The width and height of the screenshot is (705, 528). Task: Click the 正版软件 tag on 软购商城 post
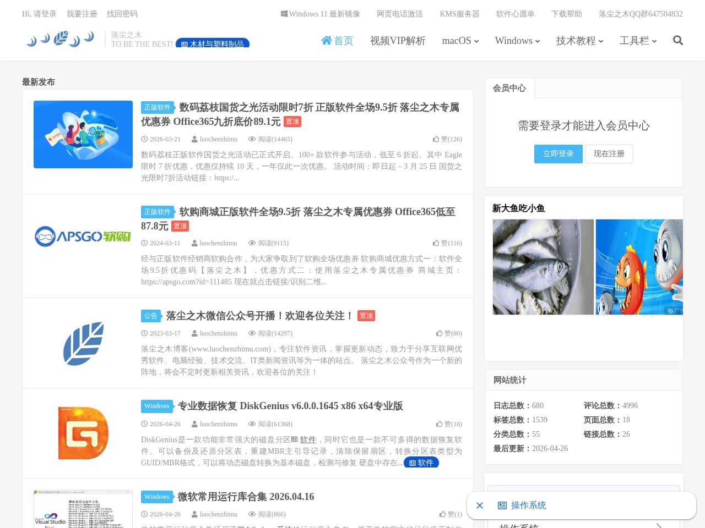pos(158,212)
